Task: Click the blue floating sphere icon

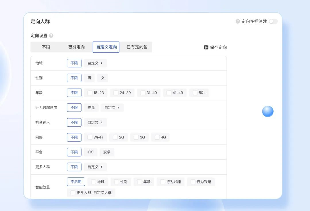Action: pos(268,112)
